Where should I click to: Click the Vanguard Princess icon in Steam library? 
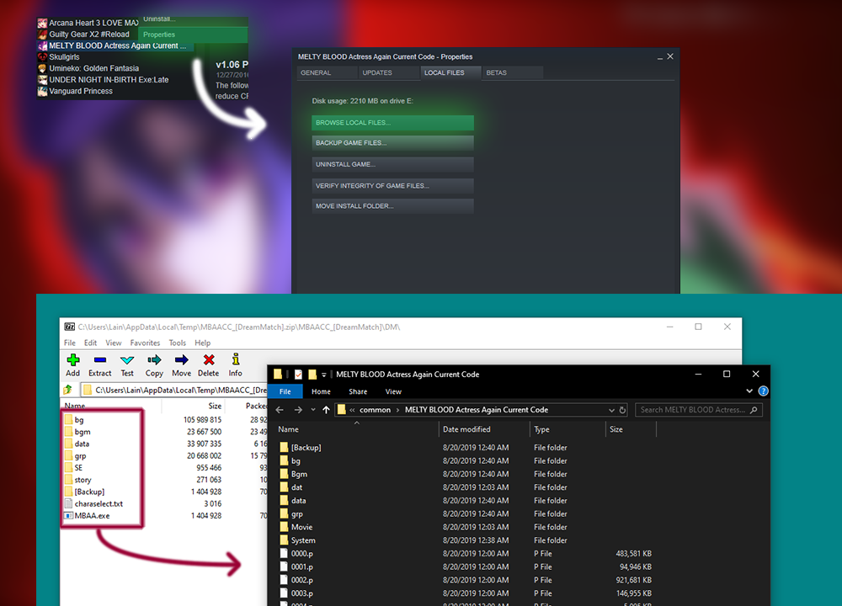pyautogui.click(x=42, y=91)
